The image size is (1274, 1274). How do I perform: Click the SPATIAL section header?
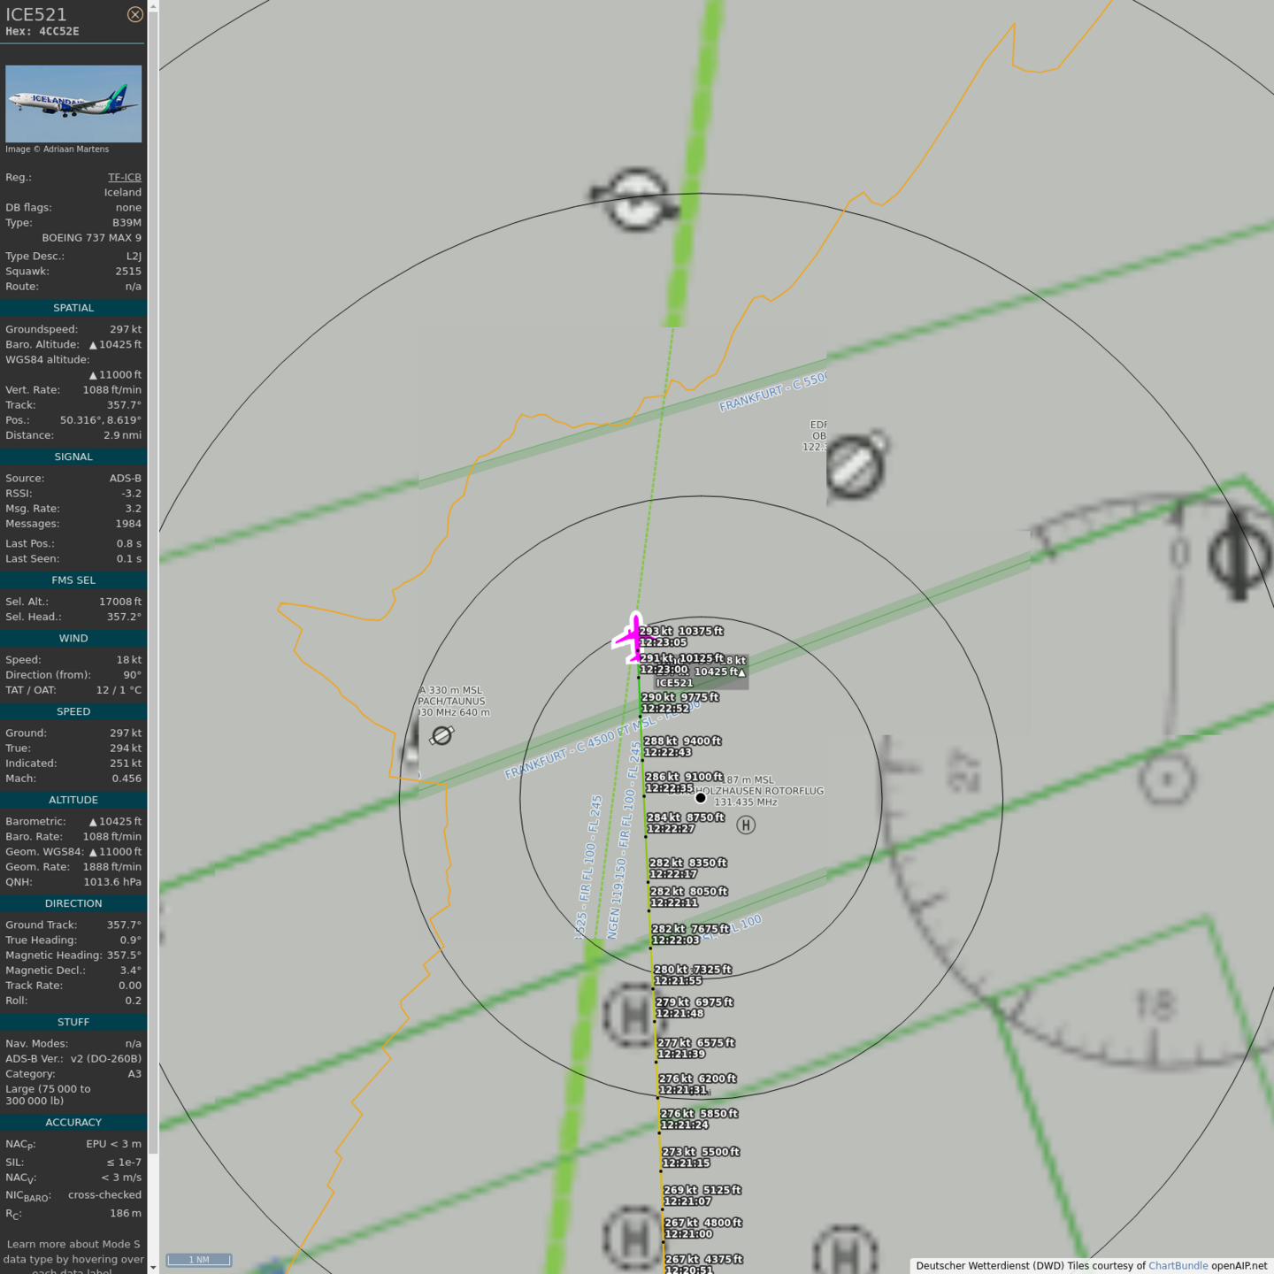pos(73,308)
